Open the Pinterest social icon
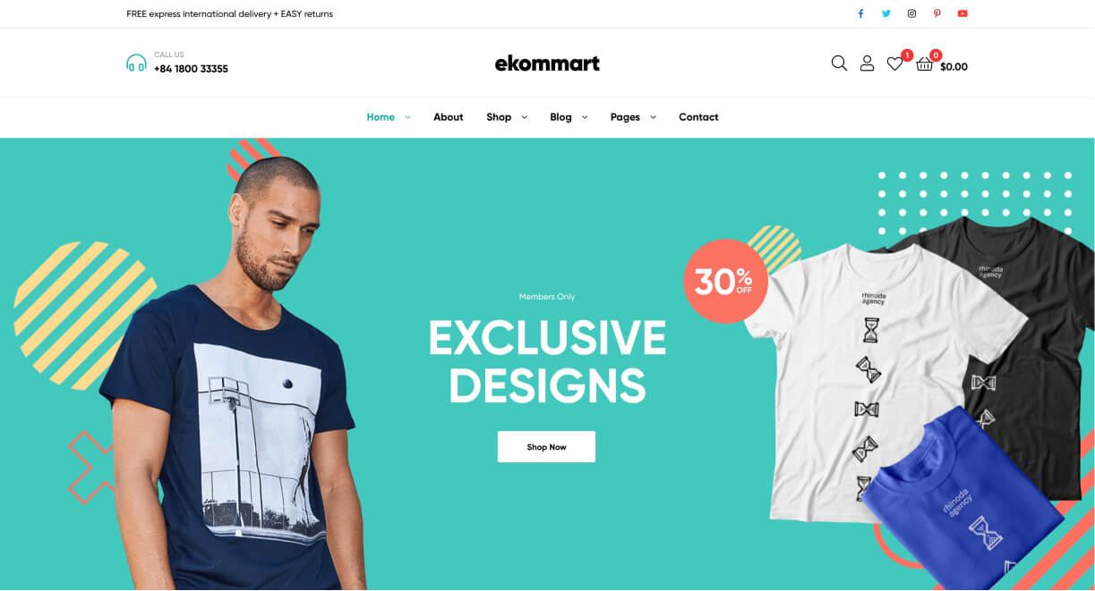1095x591 pixels. coord(937,13)
